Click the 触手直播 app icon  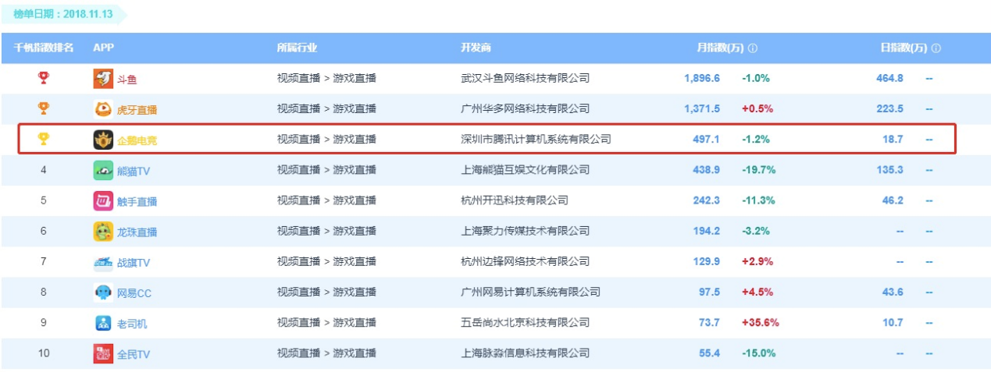click(103, 200)
